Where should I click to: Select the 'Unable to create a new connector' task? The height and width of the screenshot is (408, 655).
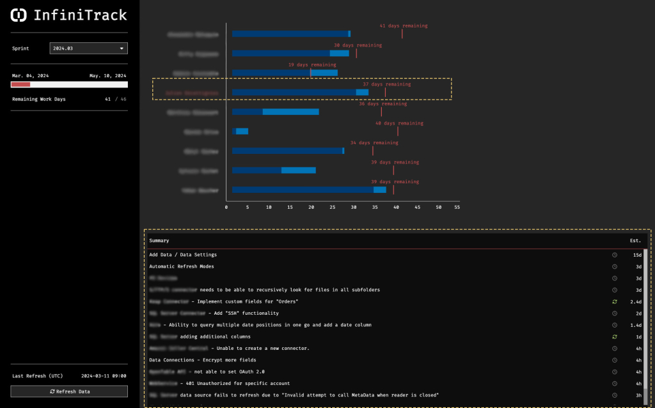(x=395, y=349)
